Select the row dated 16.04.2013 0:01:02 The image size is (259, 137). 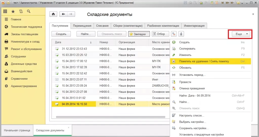pos(111,98)
